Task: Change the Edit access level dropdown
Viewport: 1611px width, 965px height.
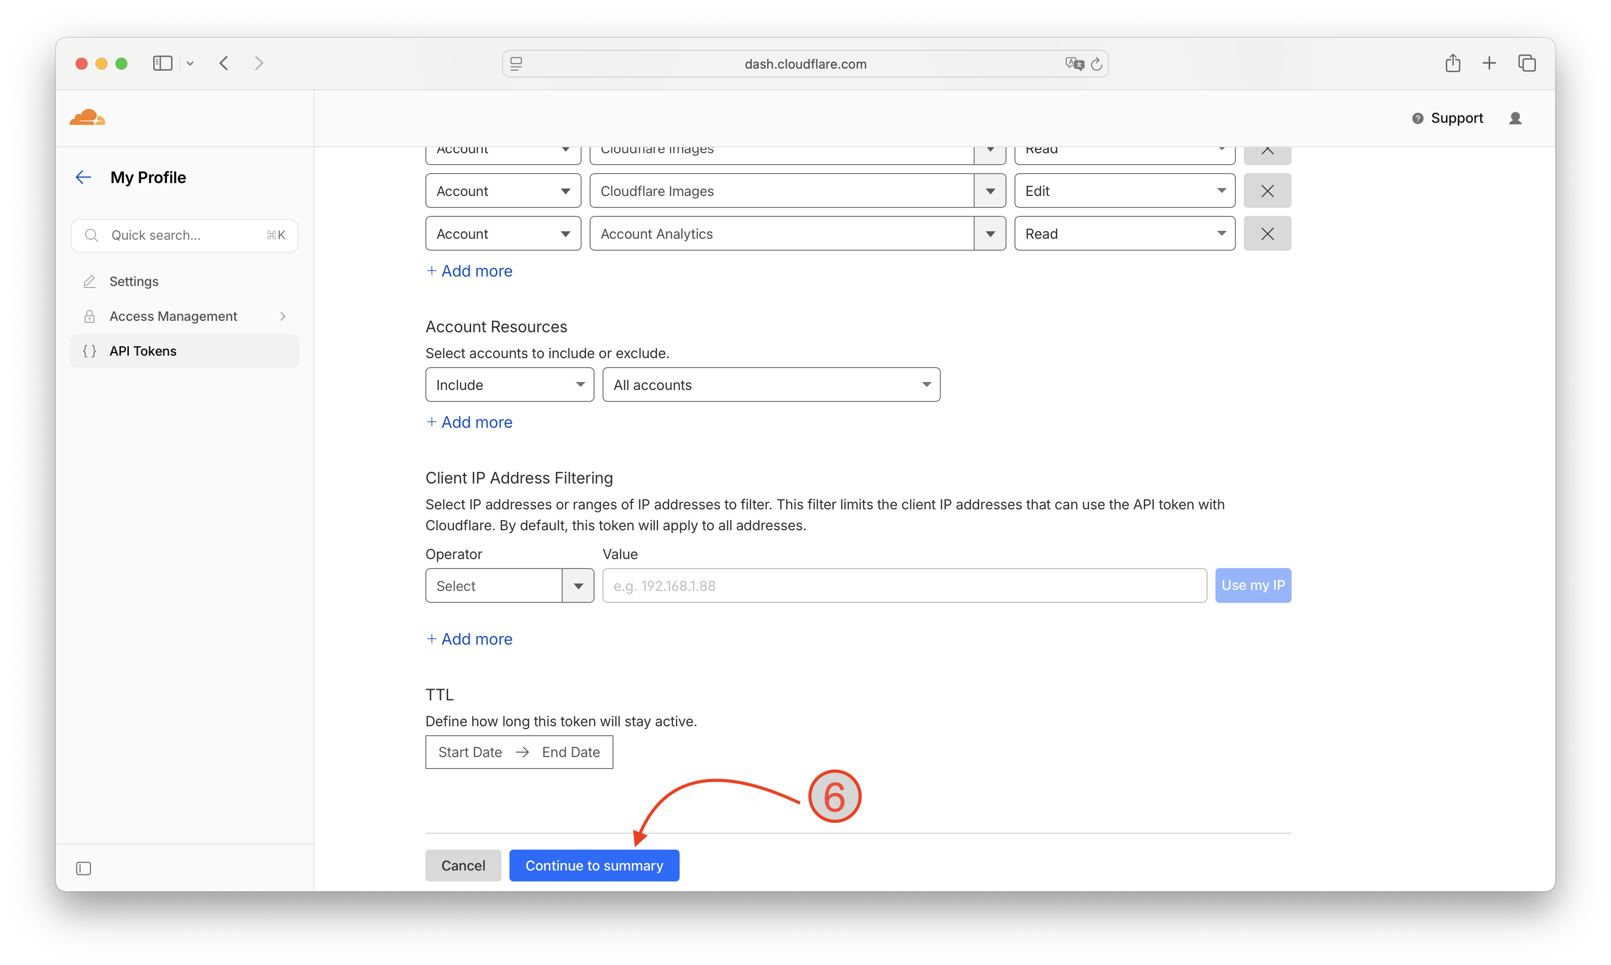Action: (x=1124, y=191)
